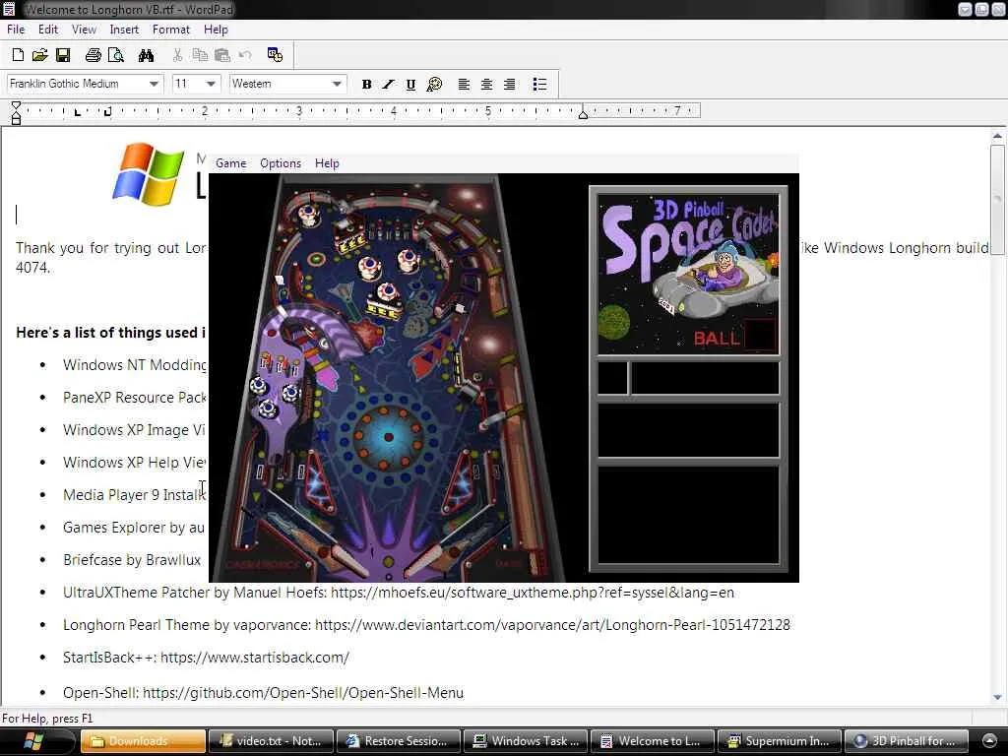Open Print Preview in WordPad toolbar
Viewport: 1008px width, 756px height.
pyautogui.click(x=116, y=55)
